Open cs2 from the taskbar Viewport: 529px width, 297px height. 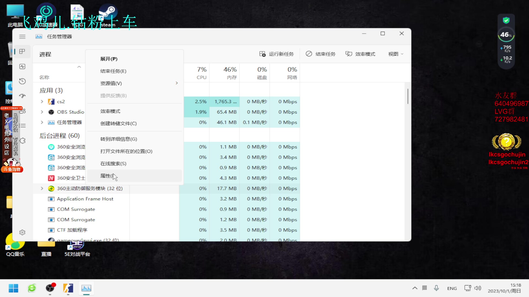68,288
